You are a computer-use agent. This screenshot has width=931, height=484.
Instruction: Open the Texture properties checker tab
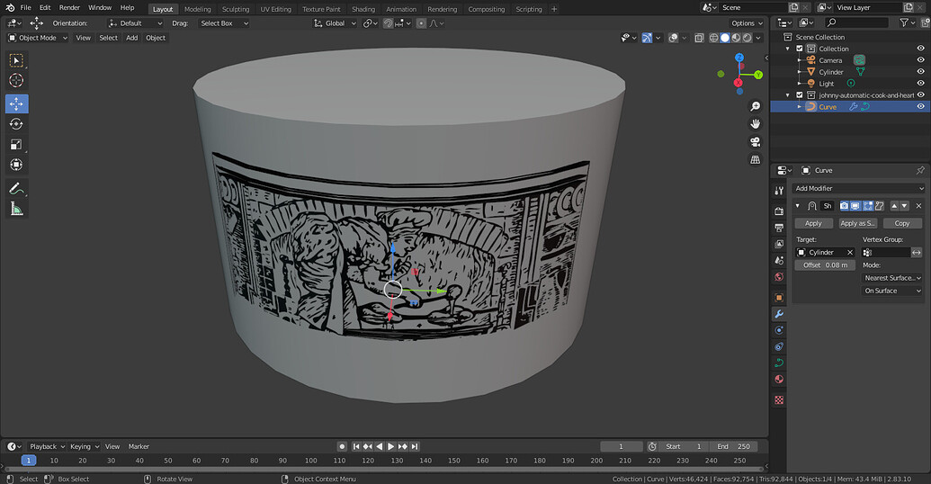779,400
